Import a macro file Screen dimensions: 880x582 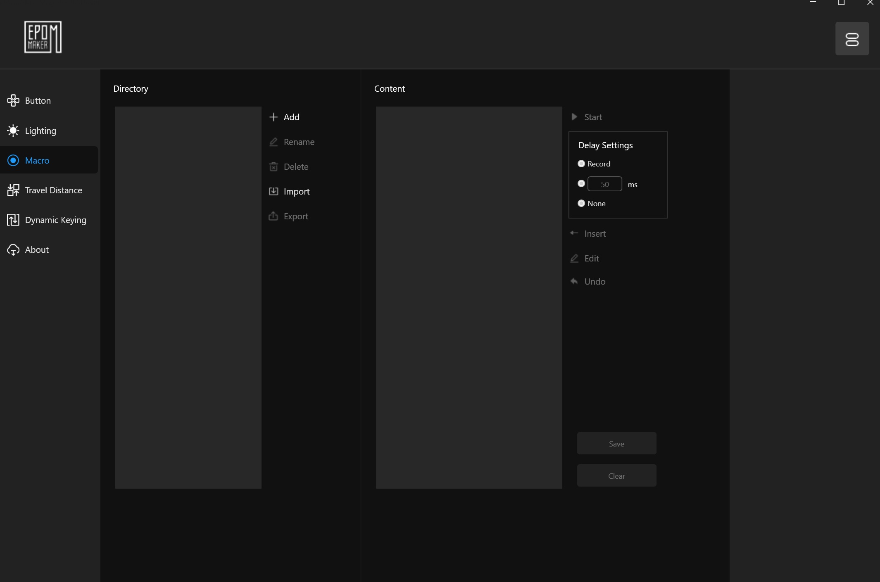coord(297,191)
